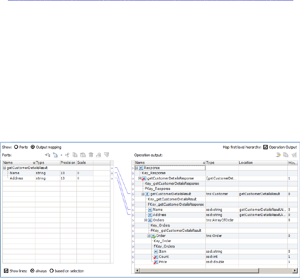Toggle the Operation Output checkbox

[x=265, y=147]
